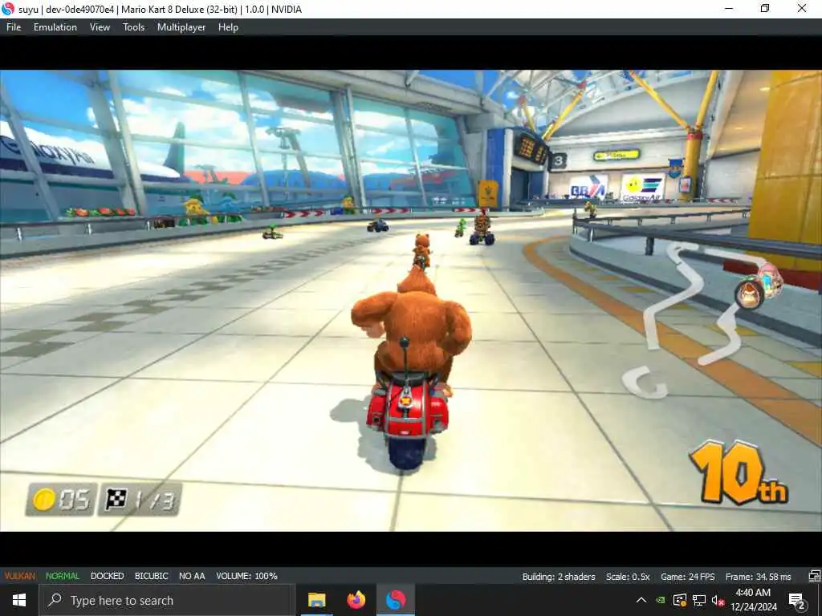Click the NVIDIA tray icon
This screenshot has height=616, width=822.
661,600
